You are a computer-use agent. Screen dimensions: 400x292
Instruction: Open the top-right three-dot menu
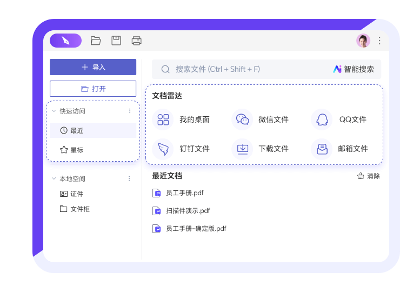coord(379,41)
